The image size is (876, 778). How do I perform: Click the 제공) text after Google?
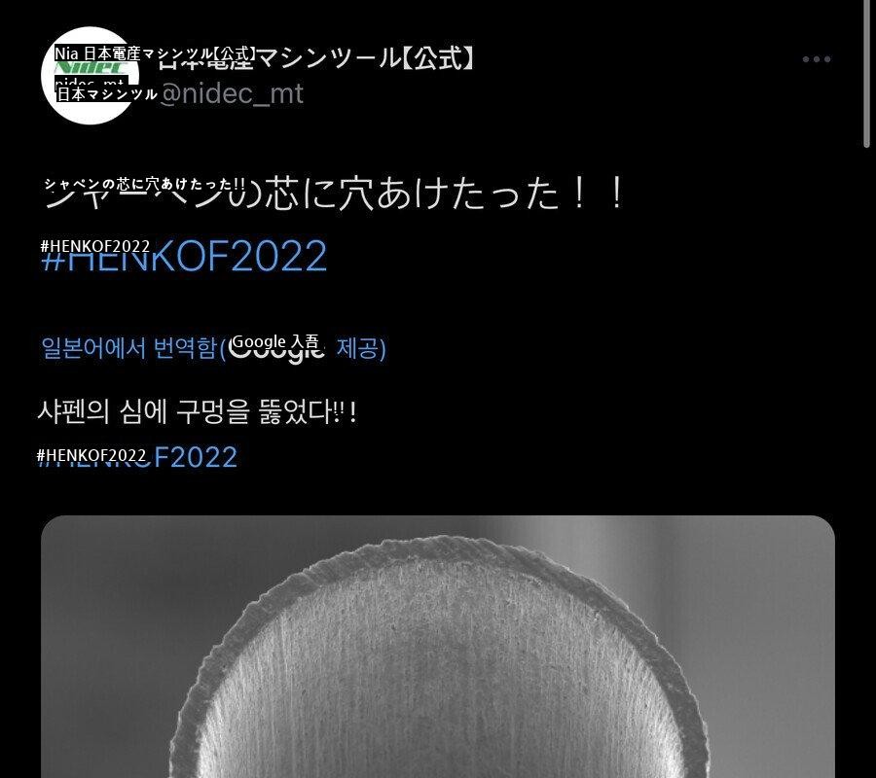pyautogui.click(x=361, y=348)
